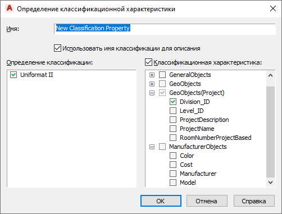
Task: Click the scrollbar down arrow in property list
Action: click(x=270, y=183)
